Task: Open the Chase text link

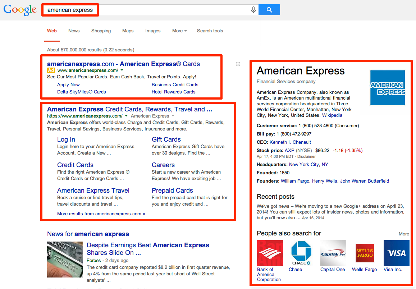Action: [295, 269]
